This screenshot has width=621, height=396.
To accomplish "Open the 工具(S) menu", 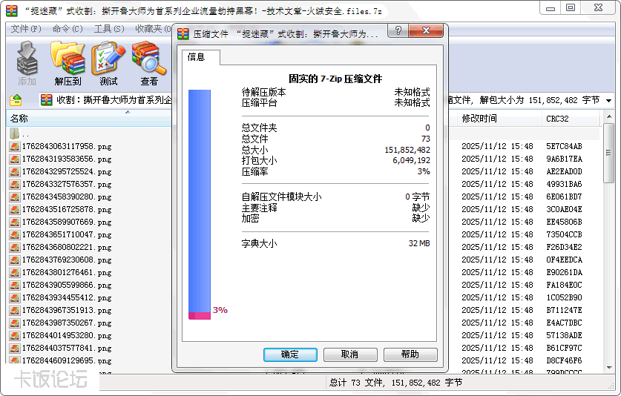I will (x=109, y=28).
